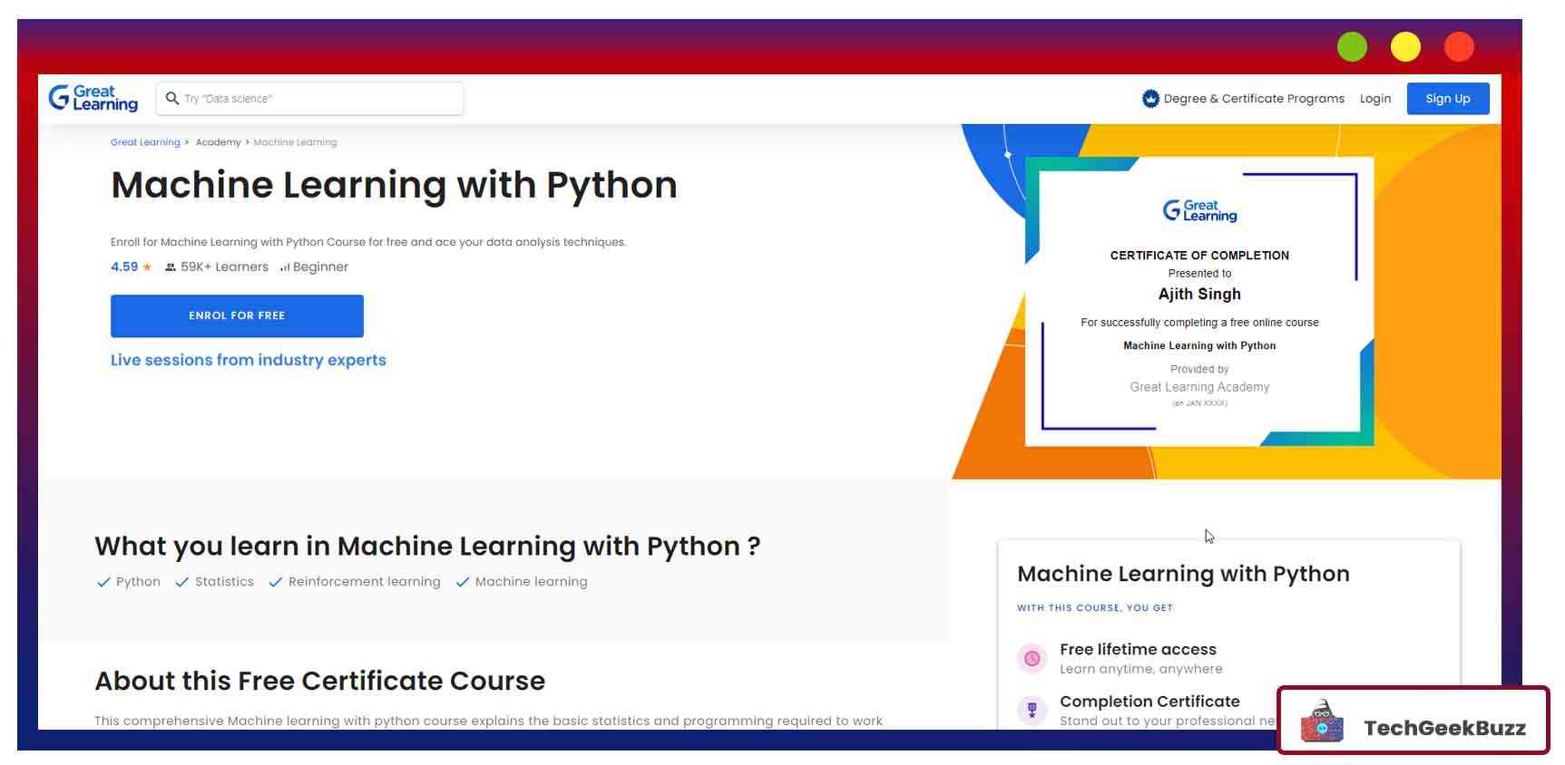
Task: Click the Beginner level bars icon
Action: pos(285,267)
